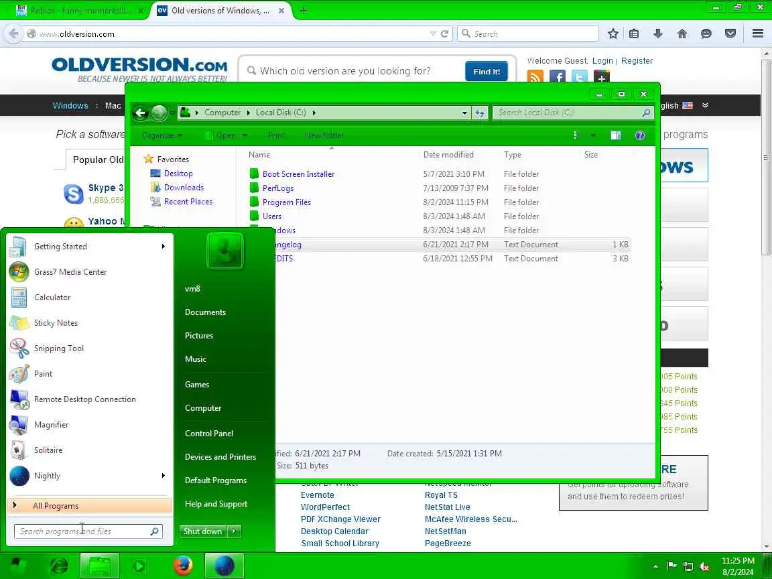Click the Register link
The height and width of the screenshot is (579, 772).
pyautogui.click(x=637, y=60)
